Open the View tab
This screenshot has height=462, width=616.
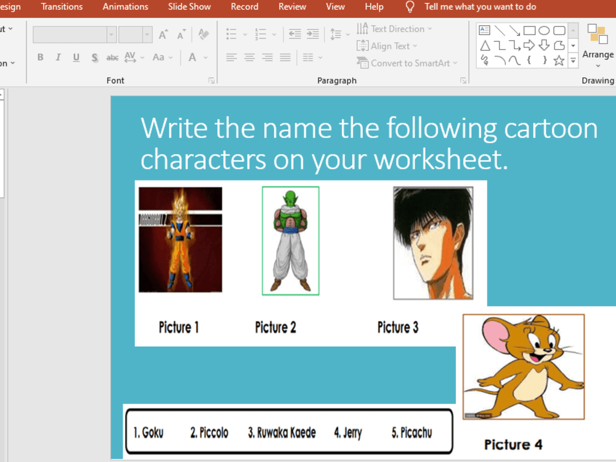tap(335, 7)
